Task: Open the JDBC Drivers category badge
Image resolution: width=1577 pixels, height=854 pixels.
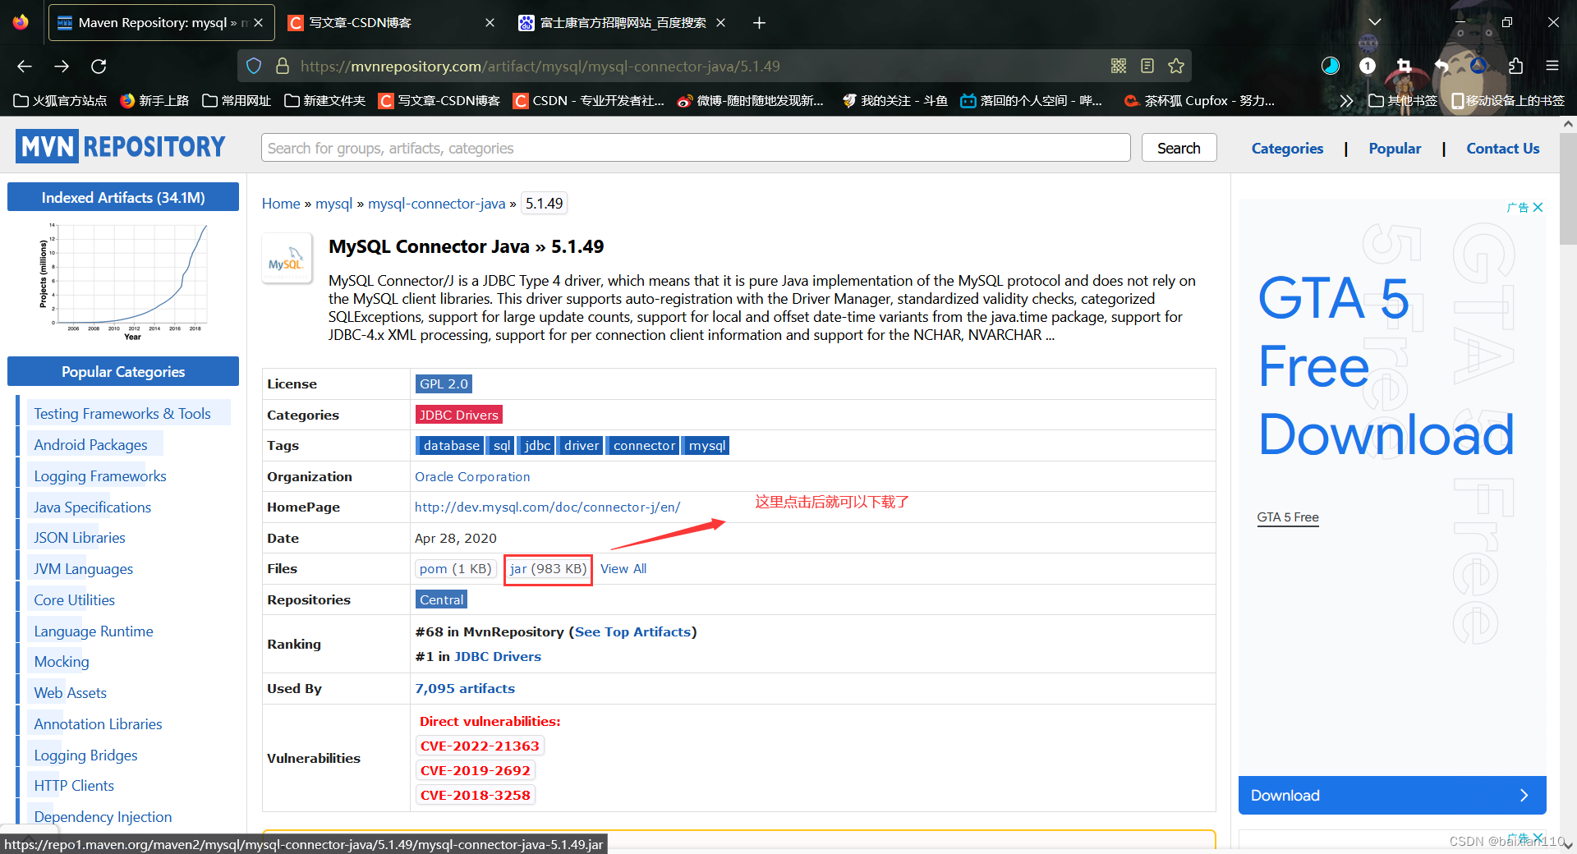Action: pos(458,415)
